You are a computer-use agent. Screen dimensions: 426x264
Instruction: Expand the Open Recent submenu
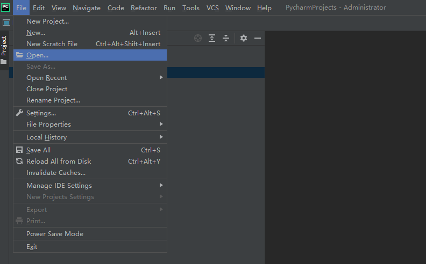tap(90, 78)
